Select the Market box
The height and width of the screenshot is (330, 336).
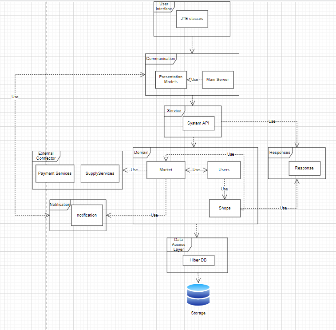(x=166, y=170)
